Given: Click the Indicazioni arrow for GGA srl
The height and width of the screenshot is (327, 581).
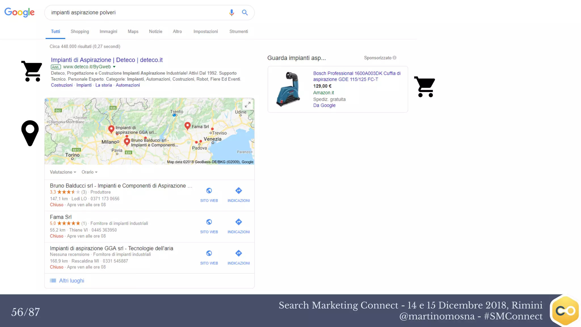Looking at the screenshot, I should coord(239,253).
